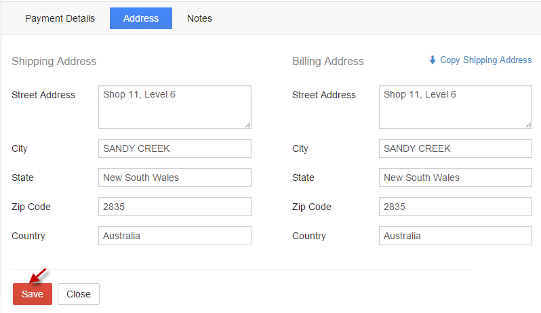This screenshot has width=541, height=313.
Task: Select the billing State field
Action: (x=455, y=178)
